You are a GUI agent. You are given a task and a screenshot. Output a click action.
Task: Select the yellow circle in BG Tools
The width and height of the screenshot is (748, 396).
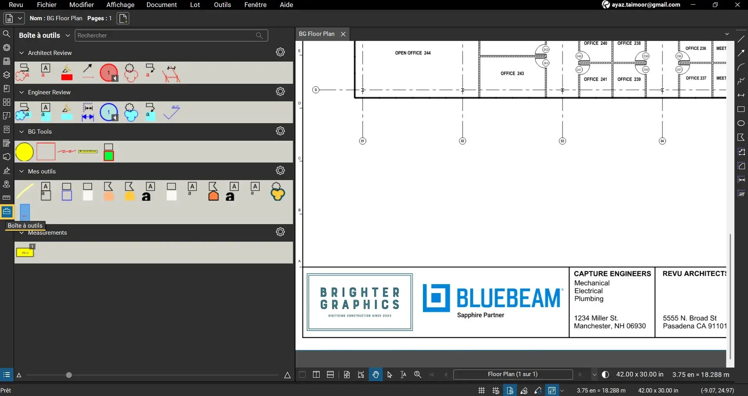(x=24, y=152)
